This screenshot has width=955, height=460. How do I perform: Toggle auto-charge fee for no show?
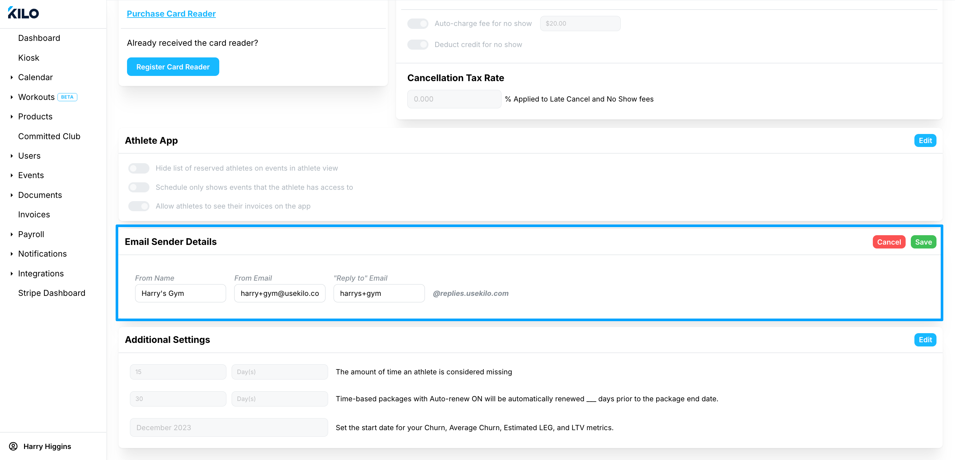418,23
